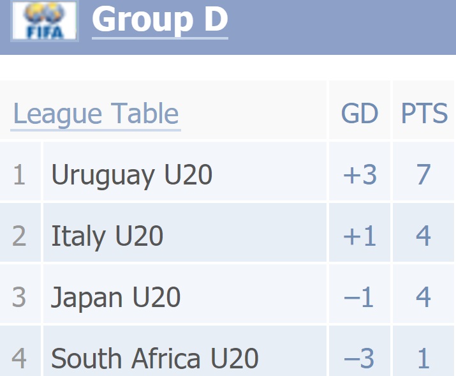Viewport: 456px width, 376px height.
Task: Click Uruguay's +3 goal difference
Action: click(360, 175)
